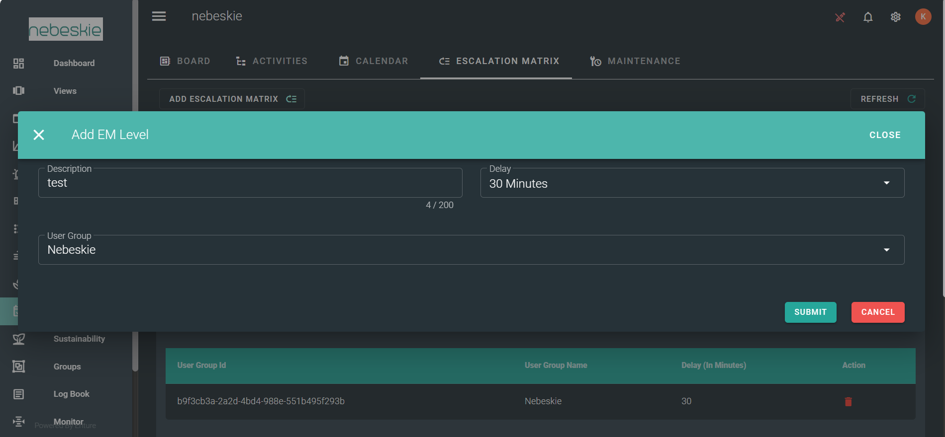Click the Close text in dialog header
Viewport: 945px width, 437px height.
885,135
